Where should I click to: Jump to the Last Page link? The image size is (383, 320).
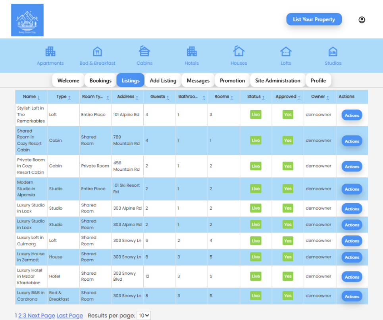[70, 316]
